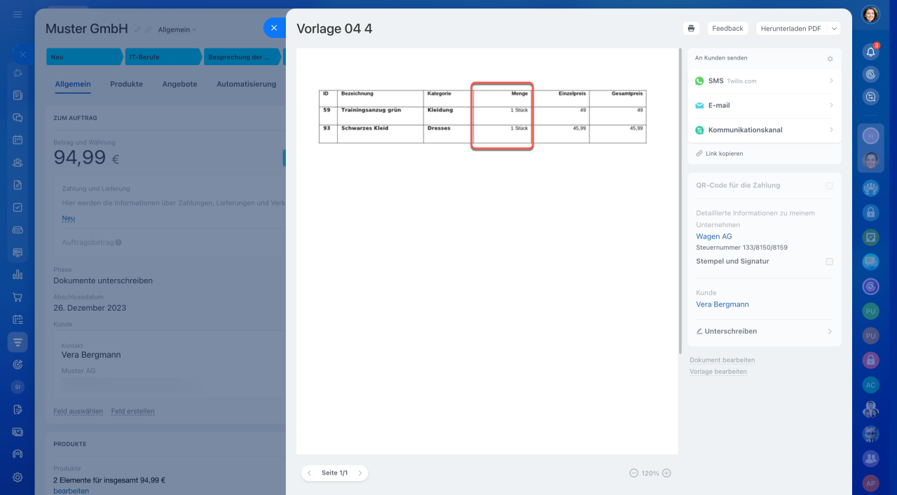Image resolution: width=897 pixels, height=495 pixels.
Task: Open AP avatar chat in right panel
Action: click(x=871, y=483)
